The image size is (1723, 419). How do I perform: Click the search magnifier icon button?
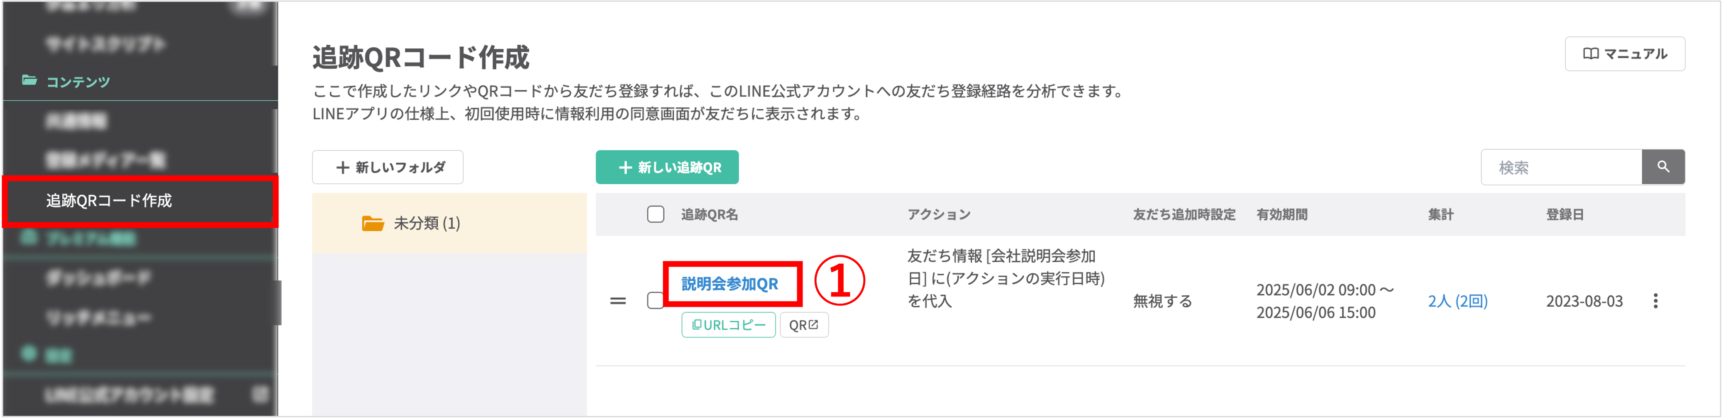(1663, 167)
